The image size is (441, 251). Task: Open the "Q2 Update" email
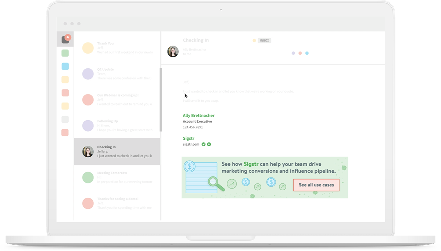click(117, 74)
